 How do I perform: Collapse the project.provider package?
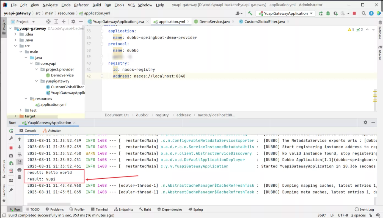point(36,69)
